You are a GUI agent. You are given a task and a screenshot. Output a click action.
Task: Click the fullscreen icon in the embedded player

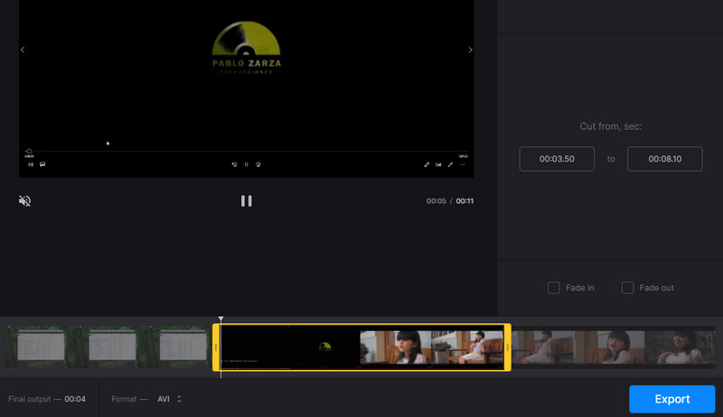(450, 165)
